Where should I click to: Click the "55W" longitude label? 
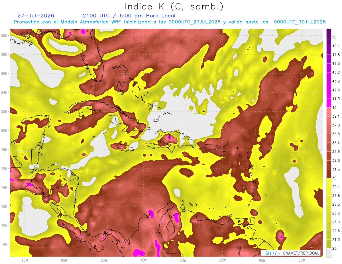[x=302, y=261]
